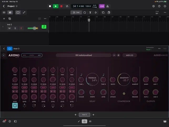The width and height of the screenshot is (169, 127).
Task: Add plugin before Axon 3 slot
Action: 75,115
